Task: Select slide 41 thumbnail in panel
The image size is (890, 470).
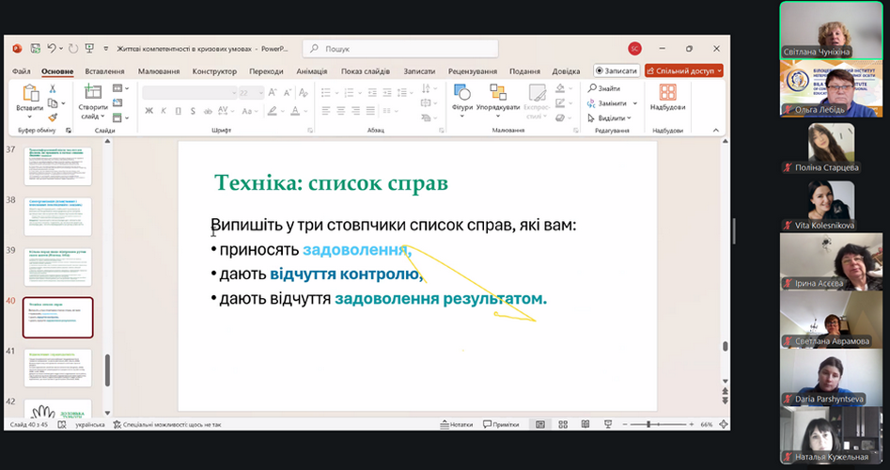Action: pos(57,368)
